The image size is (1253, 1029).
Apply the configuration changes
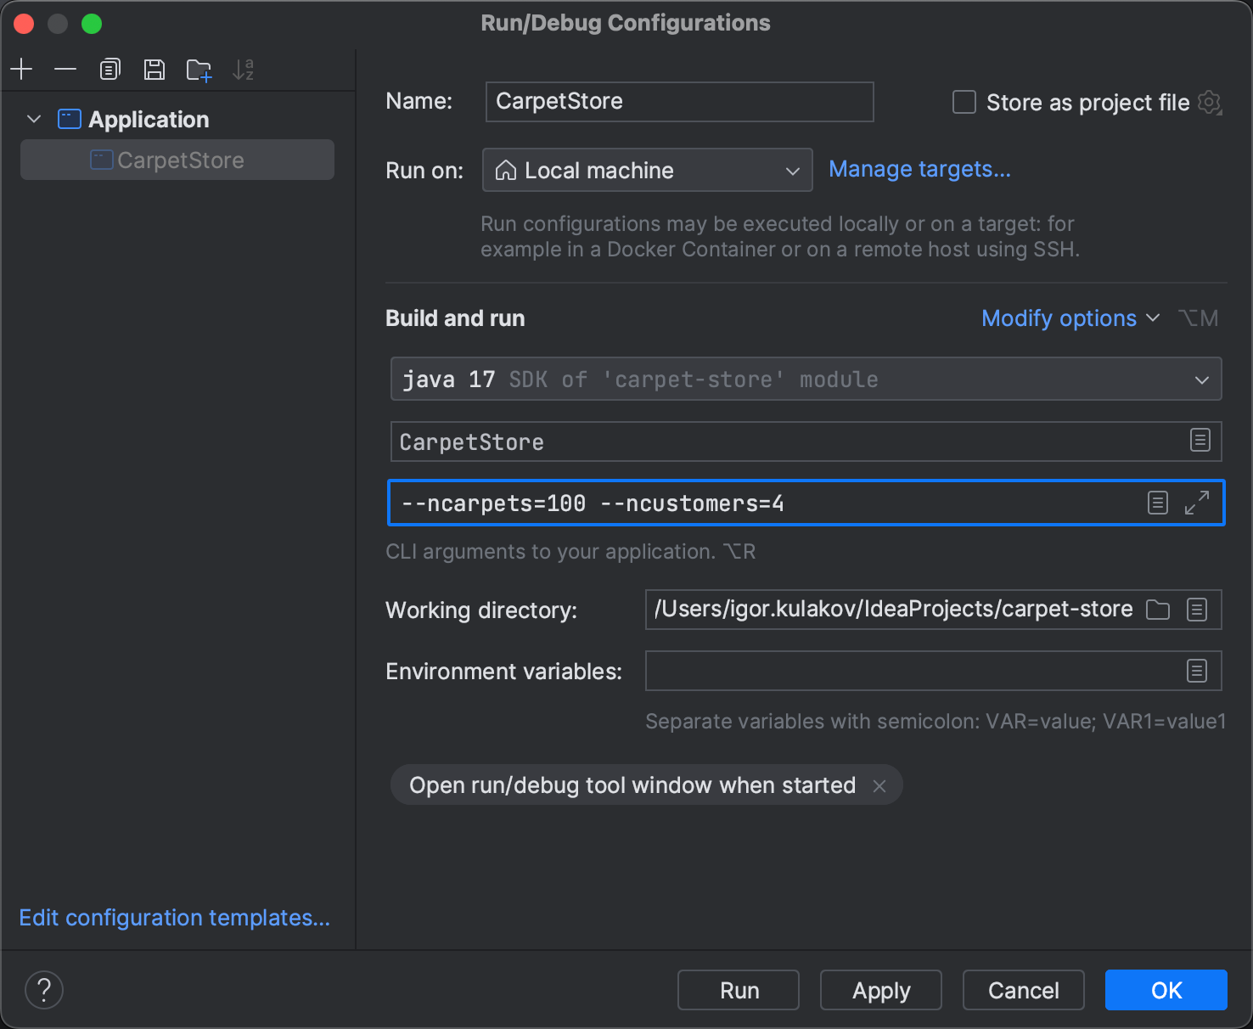click(880, 989)
